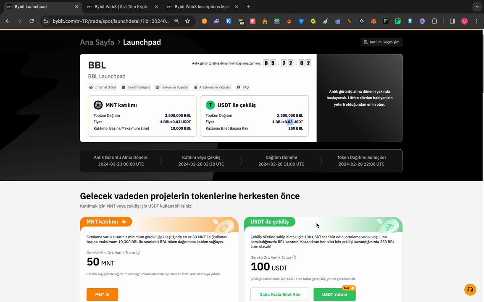The height and width of the screenshot is (302, 484).
Task: Open the MetaMask fox extension
Action: click(374, 21)
